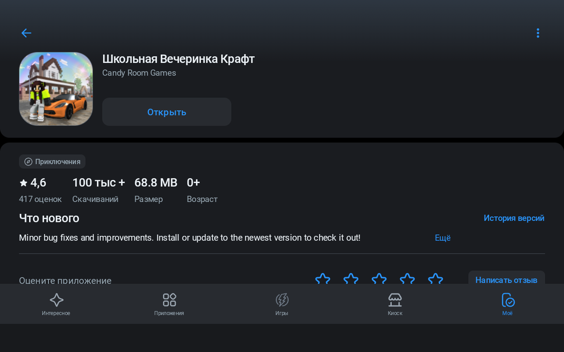Image resolution: width=564 pixels, height=352 pixels.
Task: Click the Написать отзыв button
Action: (507, 278)
